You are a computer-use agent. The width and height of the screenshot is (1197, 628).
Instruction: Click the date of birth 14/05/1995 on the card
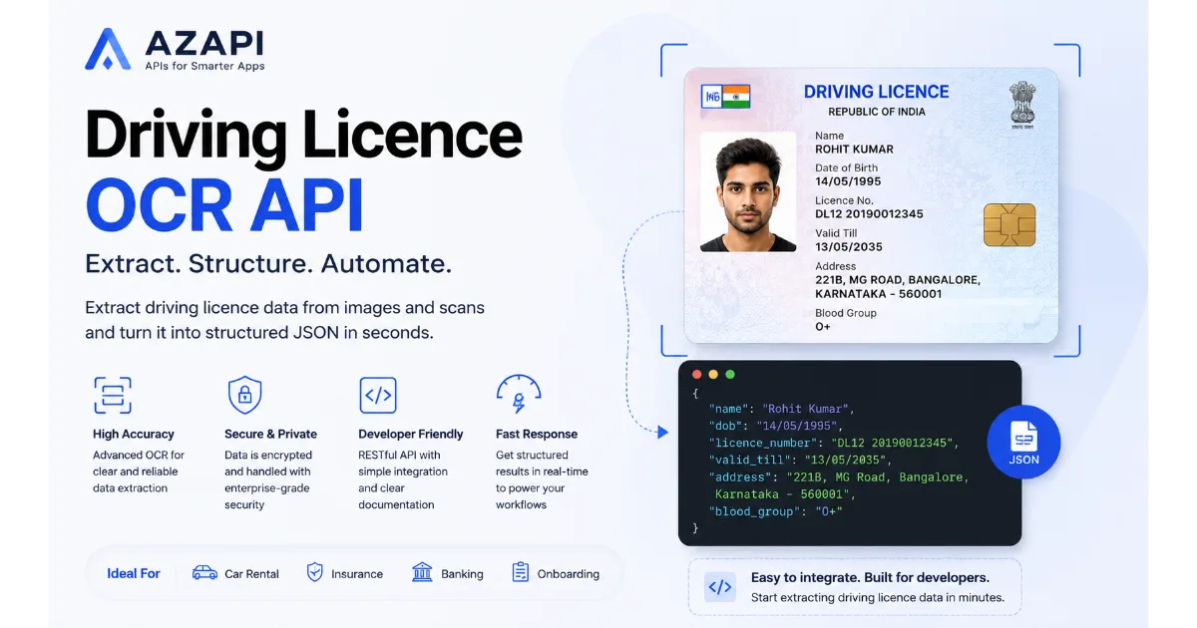click(848, 181)
